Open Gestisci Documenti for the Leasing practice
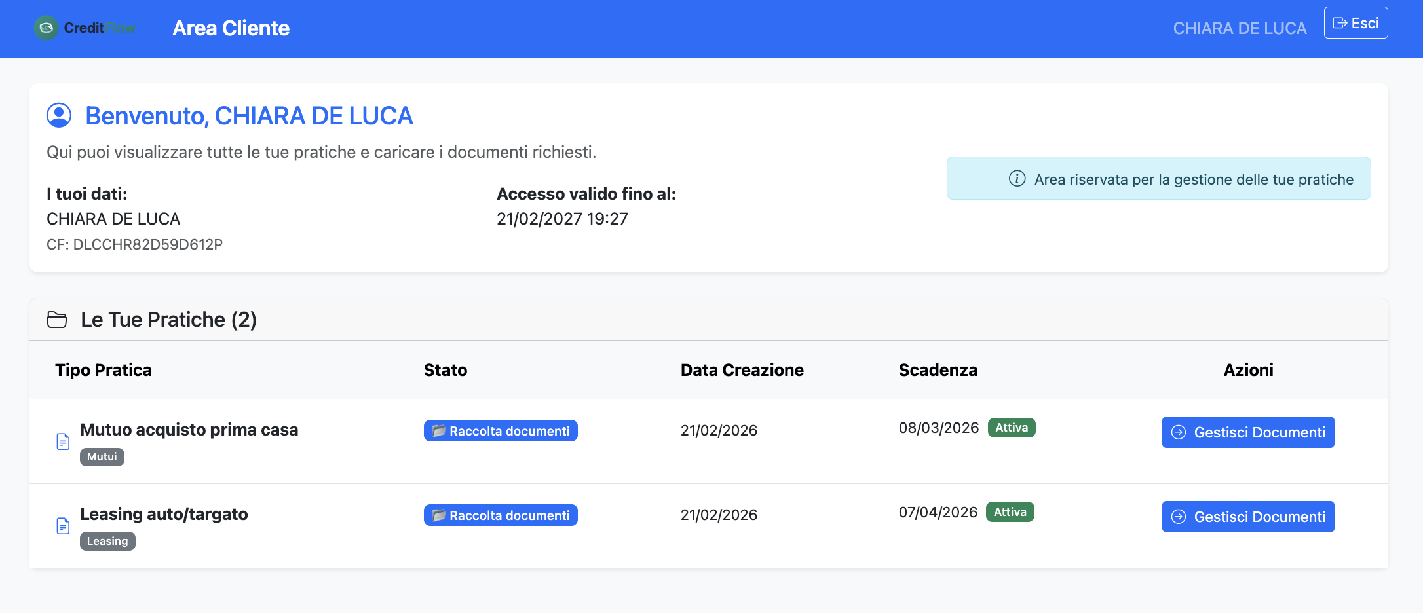The height and width of the screenshot is (613, 1423). click(1247, 517)
